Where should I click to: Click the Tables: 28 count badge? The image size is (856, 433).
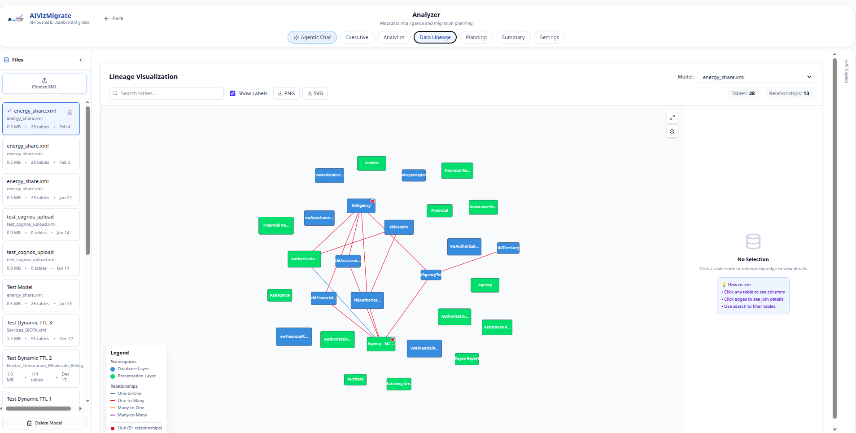coord(743,93)
